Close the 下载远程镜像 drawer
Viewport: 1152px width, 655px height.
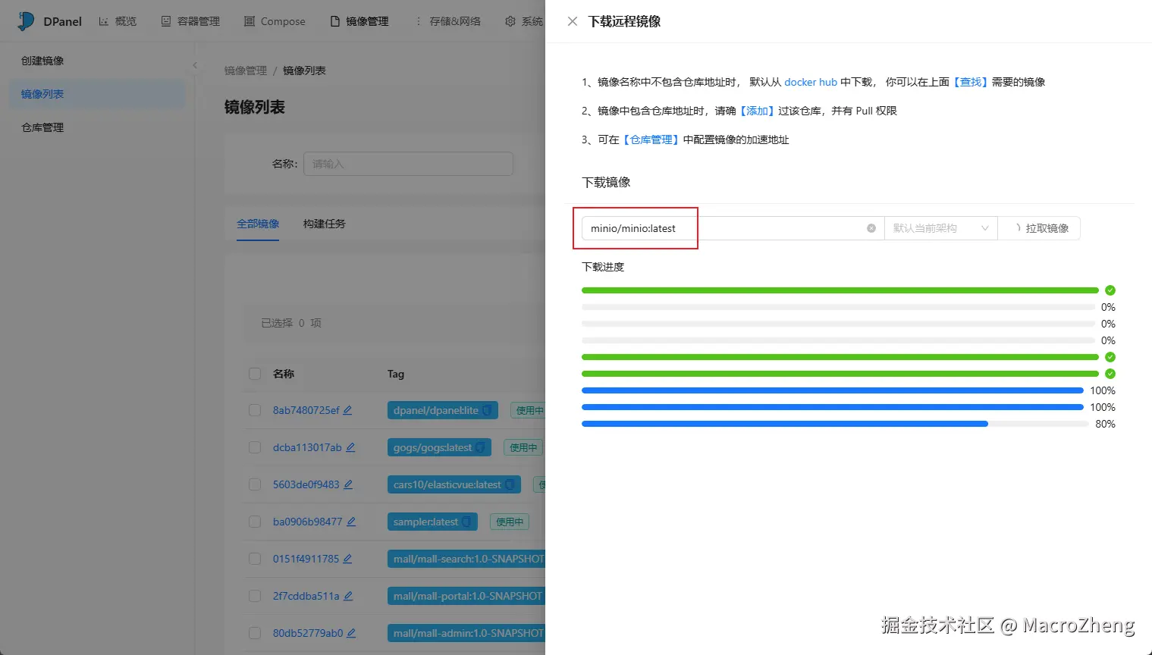pos(573,21)
